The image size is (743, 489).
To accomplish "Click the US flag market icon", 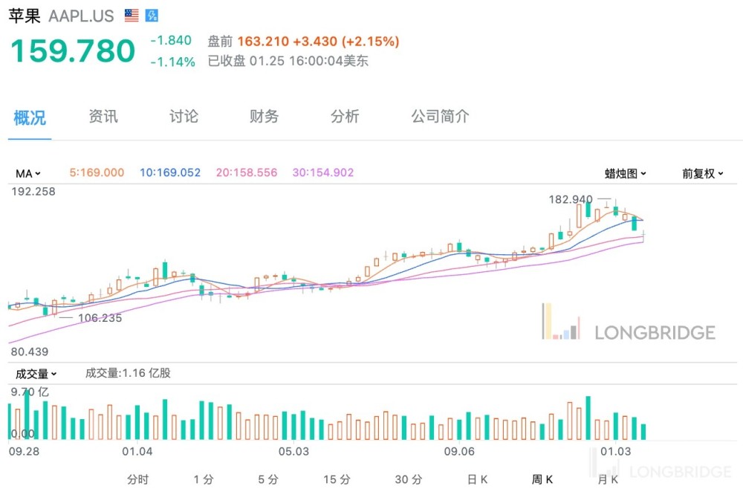I will [x=132, y=16].
